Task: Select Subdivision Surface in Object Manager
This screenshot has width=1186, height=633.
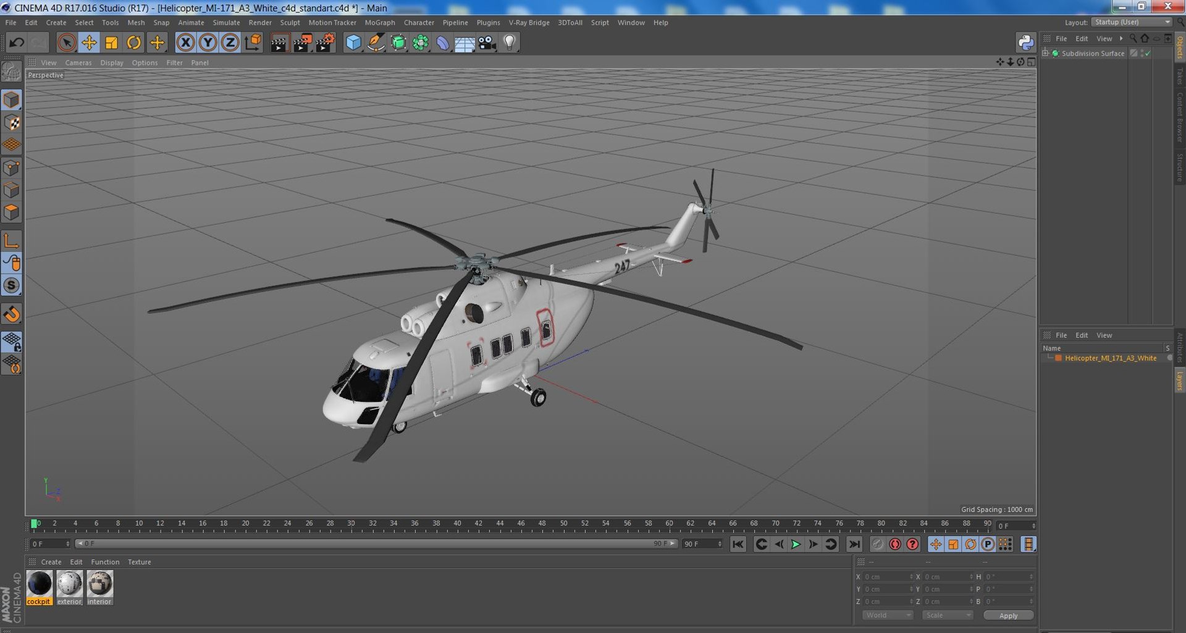Action: click(1093, 54)
